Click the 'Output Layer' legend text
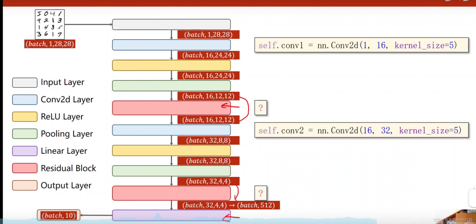476x224 pixels. point(66,185)
